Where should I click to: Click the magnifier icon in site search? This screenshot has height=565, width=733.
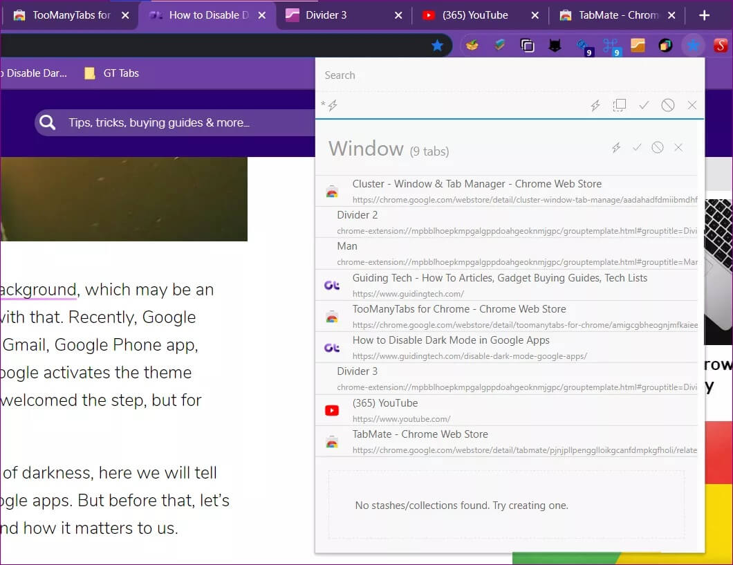48,122
